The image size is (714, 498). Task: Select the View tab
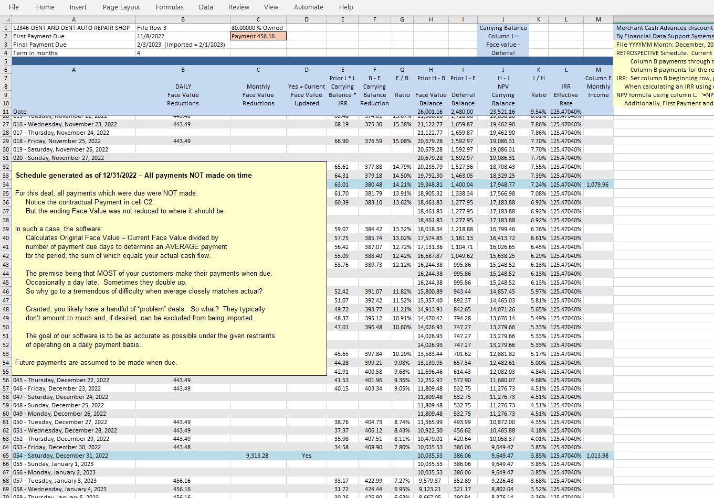tap(271, 7)
